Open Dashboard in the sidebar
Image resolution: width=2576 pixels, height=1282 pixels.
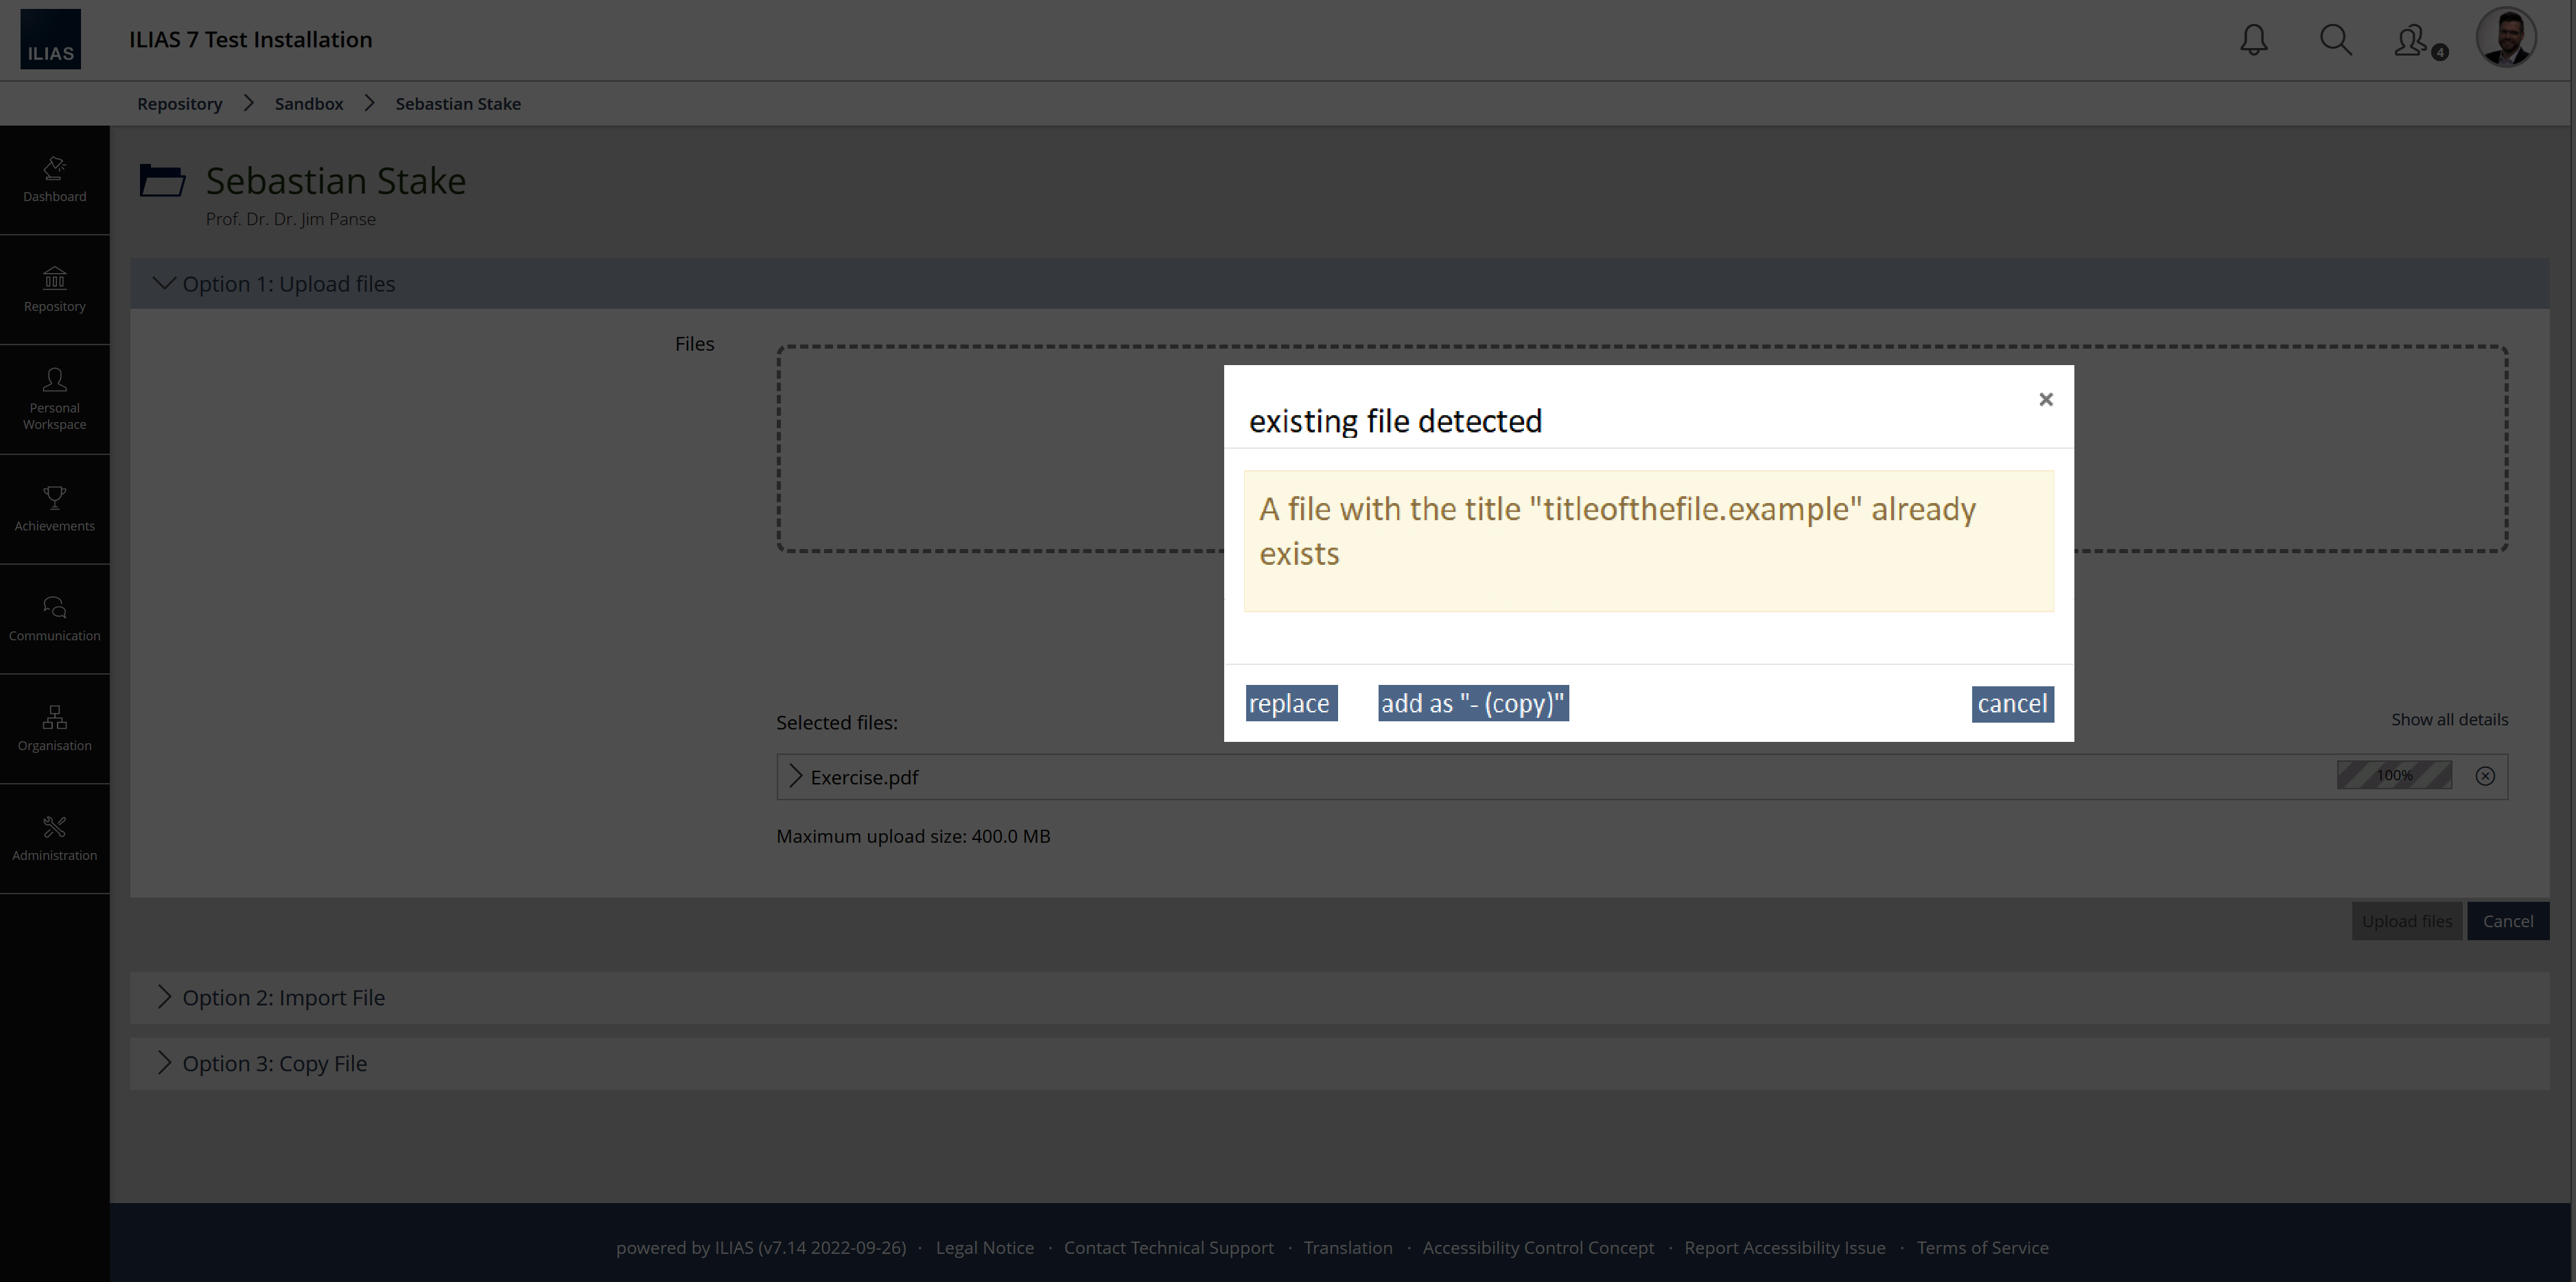click(55, 180)
